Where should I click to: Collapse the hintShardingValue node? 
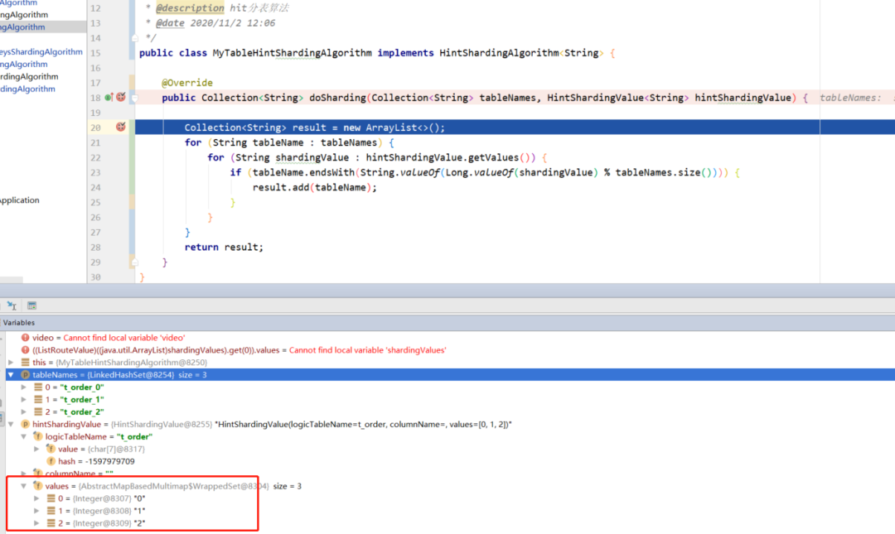click(11, 424)
